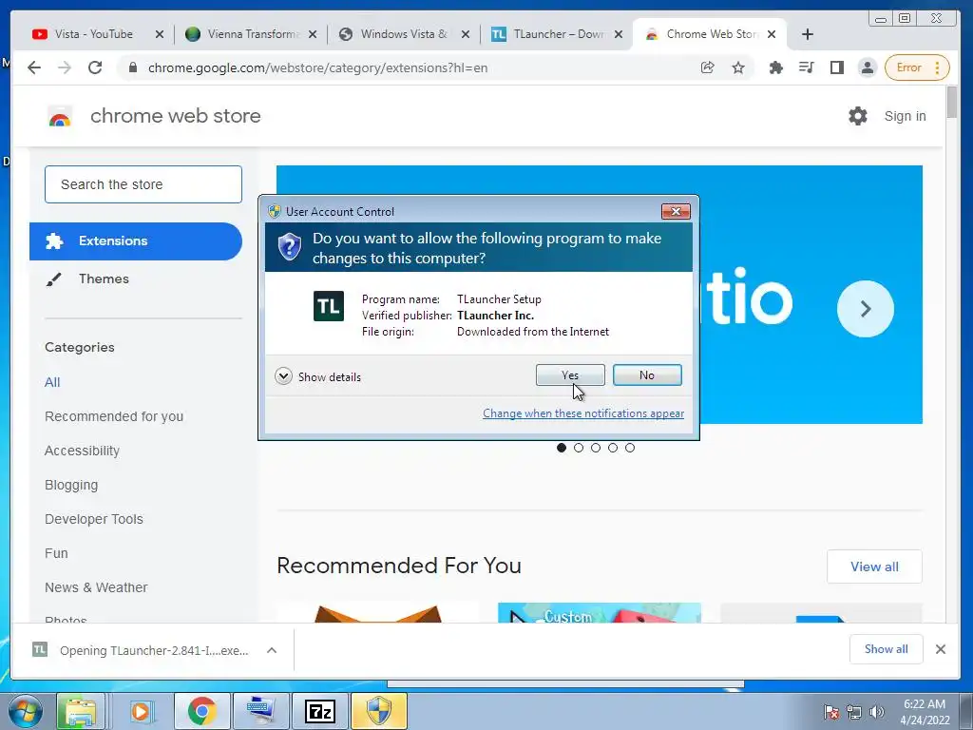Close the downloads bar

click(x=940, y=648)
